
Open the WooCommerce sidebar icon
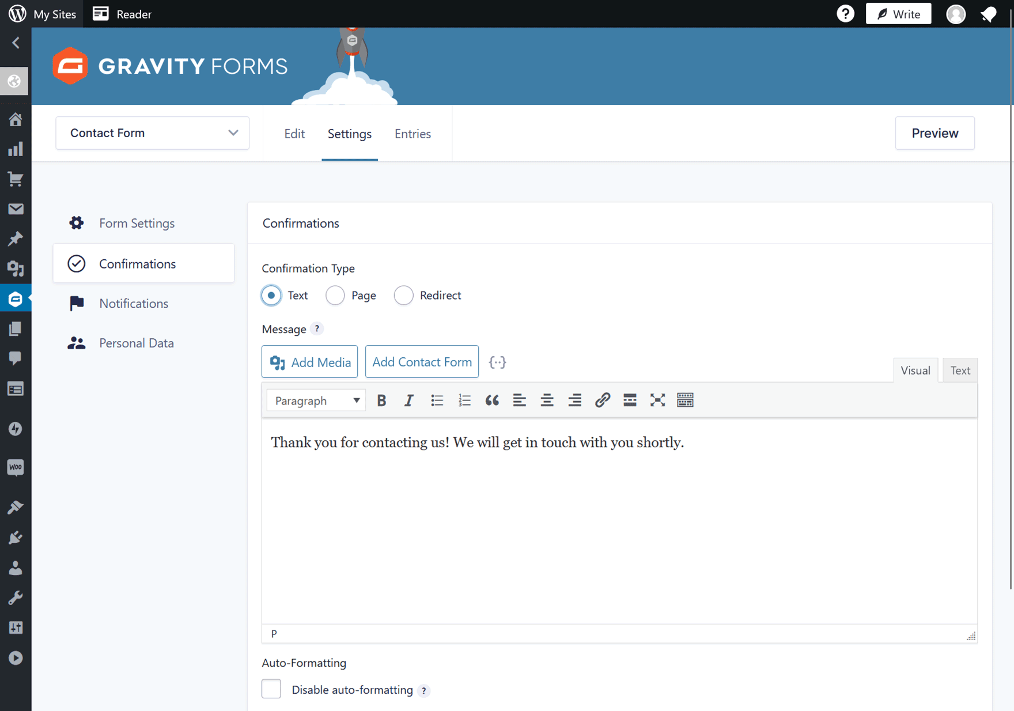coord(16,467)
